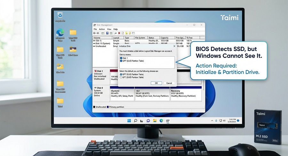This screenshot has height=156, width=288.
Task: Open Microsoft Edge desktop shortcut
Action: click(x=60, y=35)
